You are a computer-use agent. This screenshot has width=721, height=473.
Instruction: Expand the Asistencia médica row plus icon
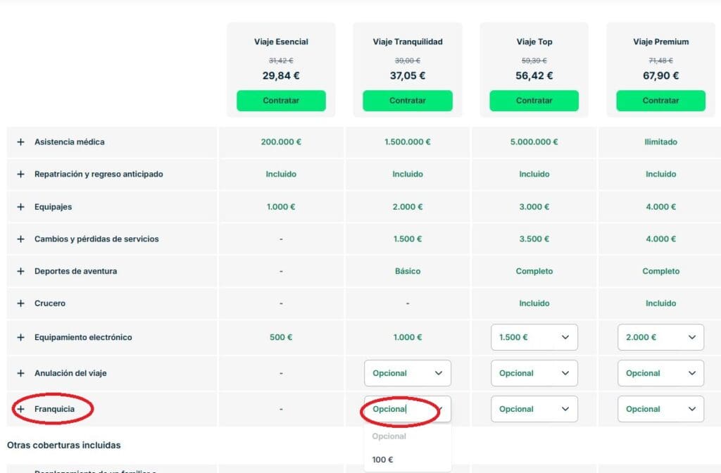[x=20, y=142]
